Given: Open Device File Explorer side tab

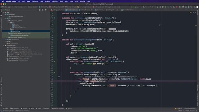Looking at the screenshot, I should click(198, 100).
